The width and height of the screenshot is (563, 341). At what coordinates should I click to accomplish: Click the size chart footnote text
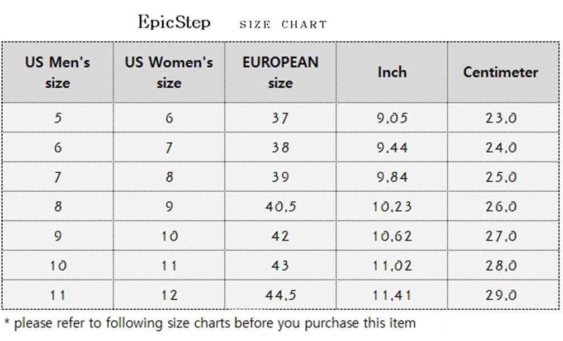210,323
